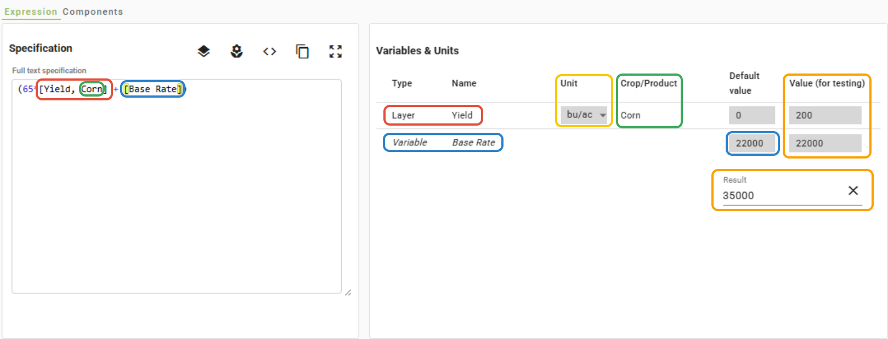Expand specification editor to fullscreen
The image size is (888, 339).
click(335, 52)
